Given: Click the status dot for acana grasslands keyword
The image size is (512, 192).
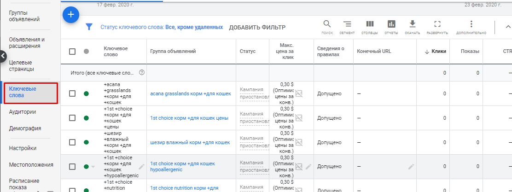Looking at the screenshot, I should click(86, 94).
